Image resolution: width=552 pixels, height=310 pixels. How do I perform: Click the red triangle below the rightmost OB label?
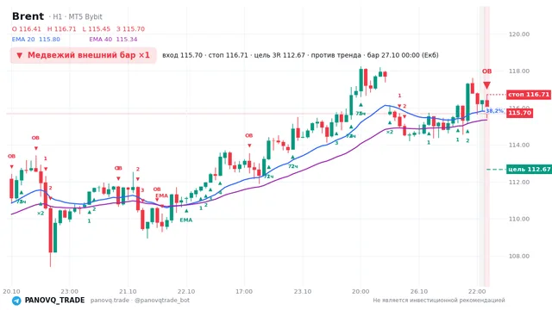(x=486, y=85)
